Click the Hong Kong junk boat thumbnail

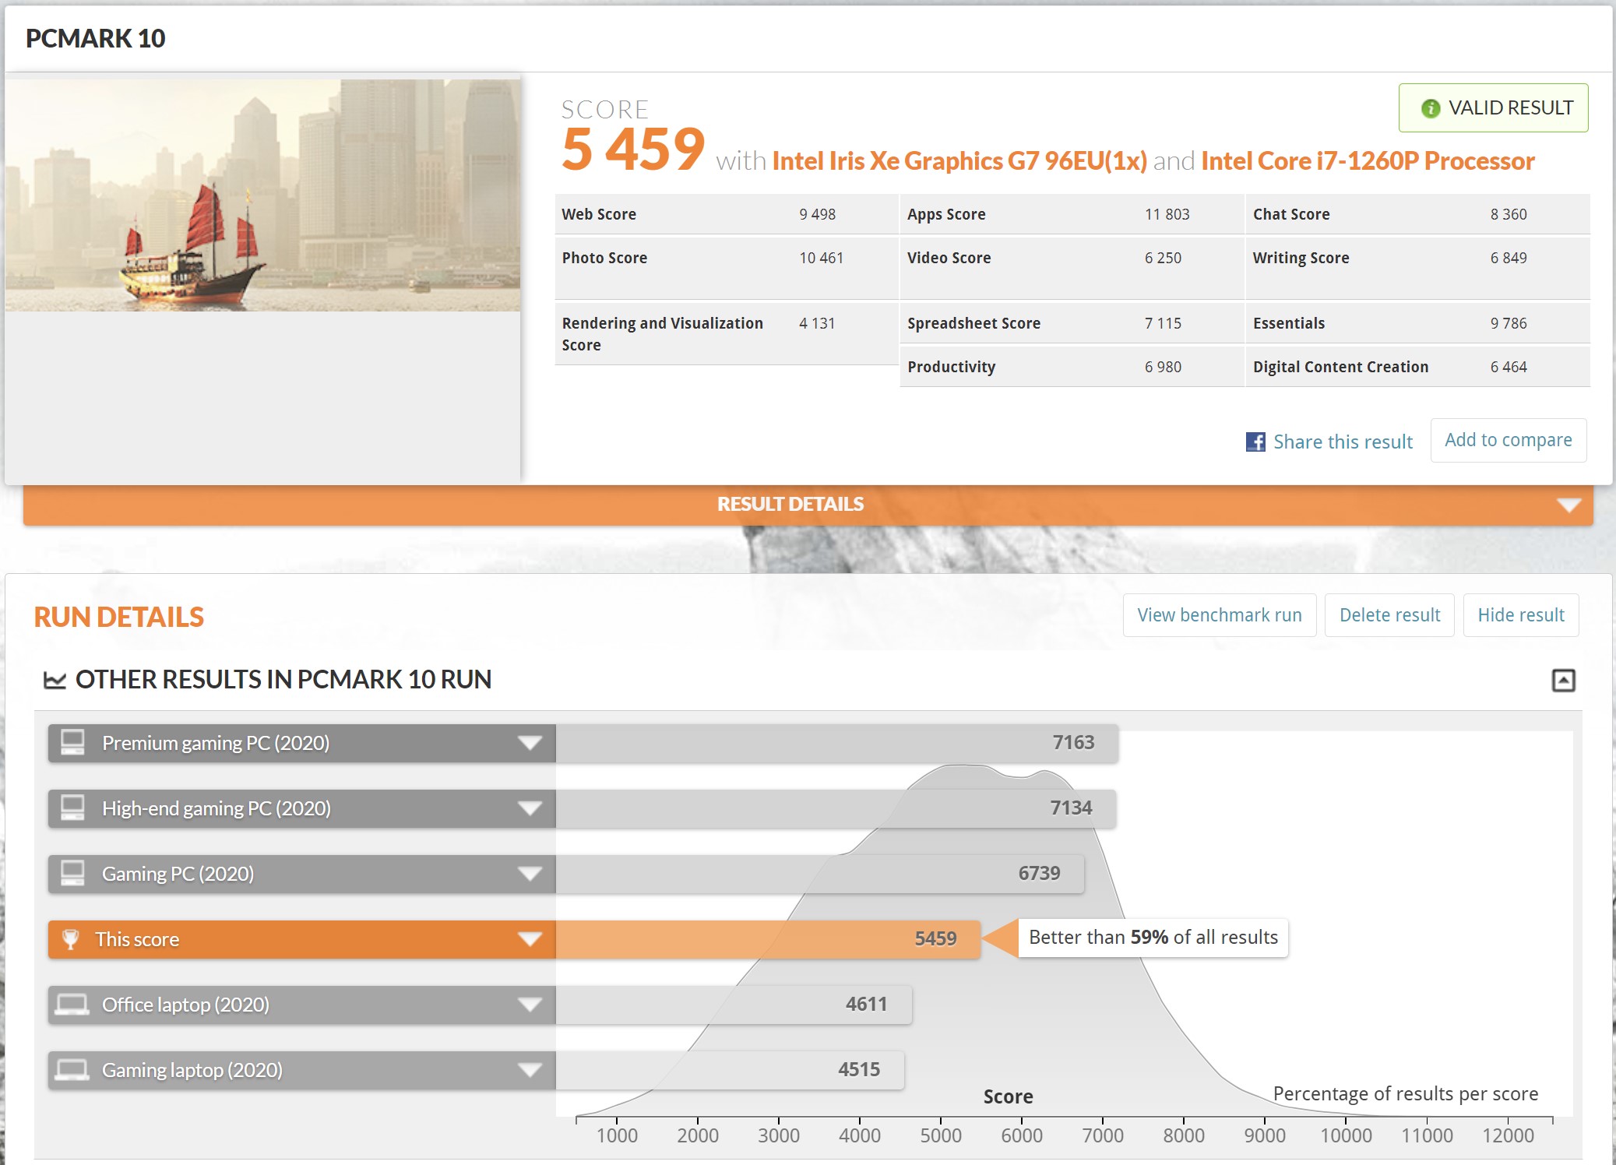click(x=262, y=195)
